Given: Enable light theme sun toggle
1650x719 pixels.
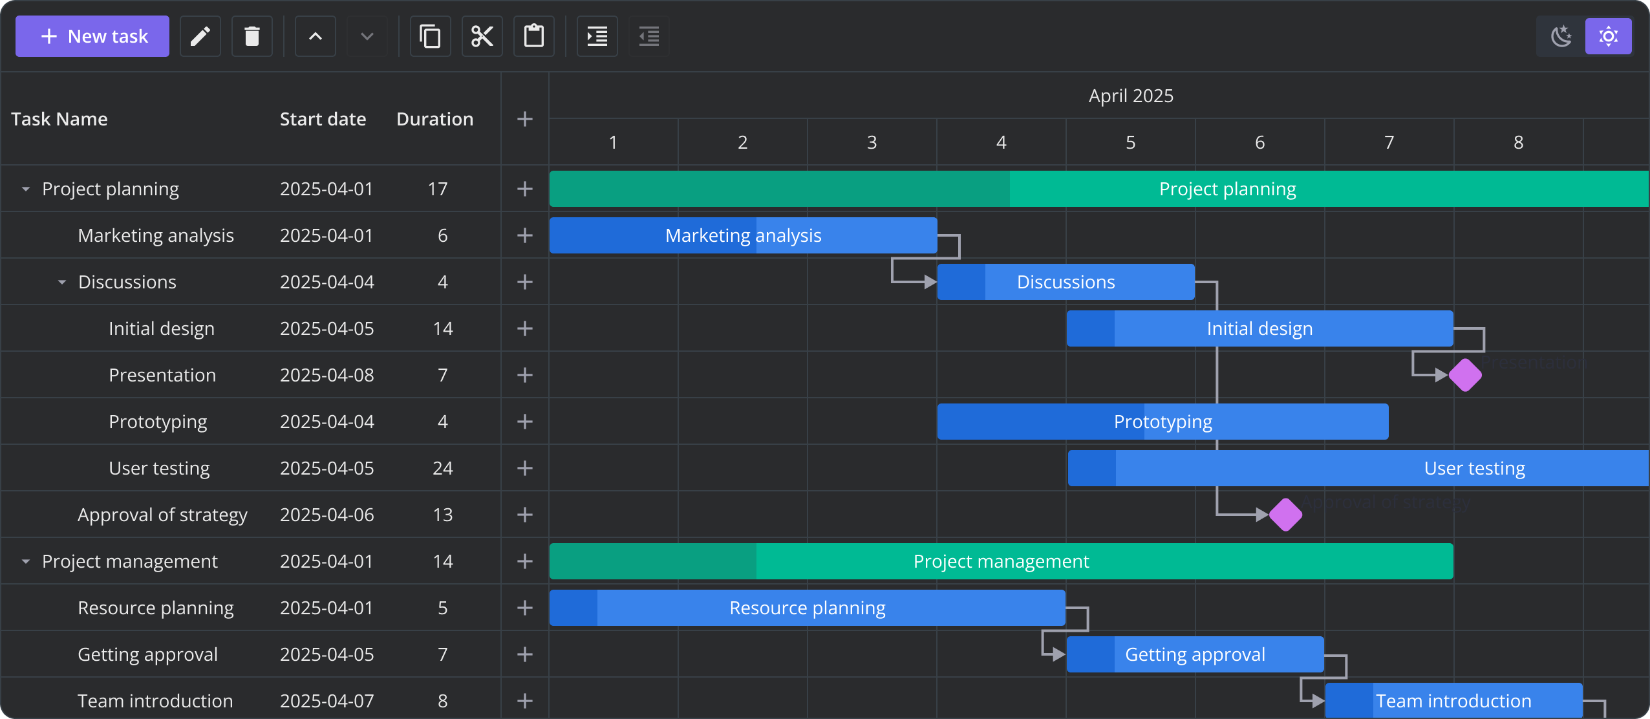Looking at the screenshot, I should pyautogui.click(x=1608, y=36).
